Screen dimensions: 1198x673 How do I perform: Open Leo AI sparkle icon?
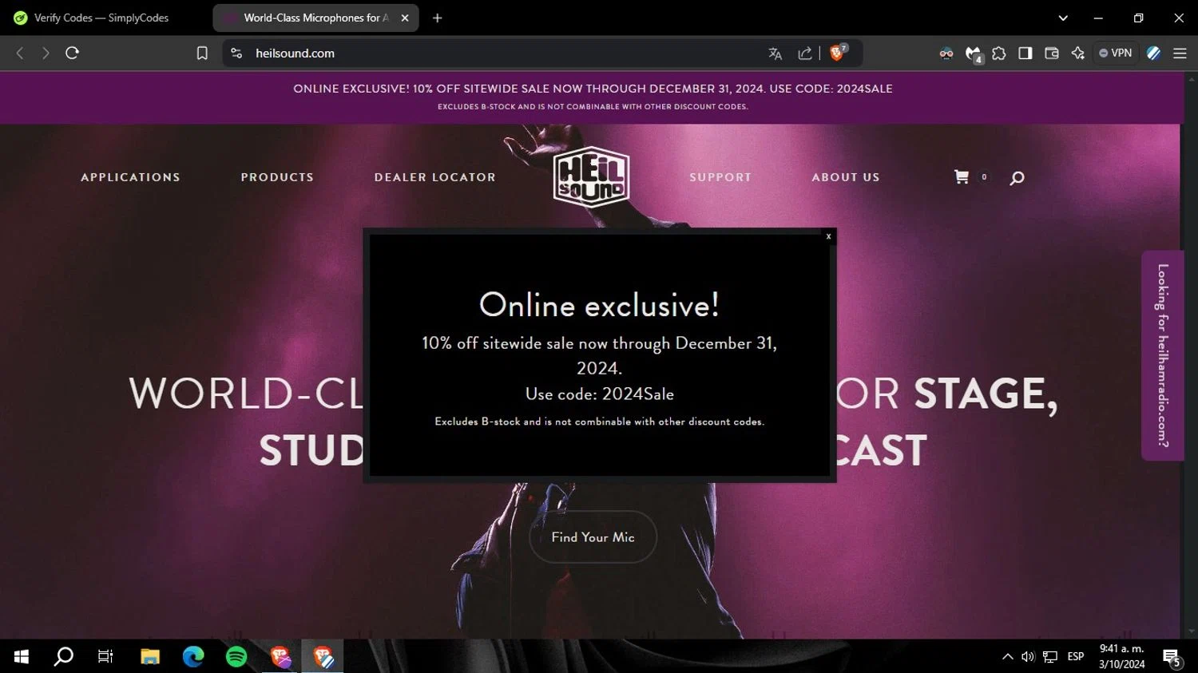click(x=1078, y=53)
